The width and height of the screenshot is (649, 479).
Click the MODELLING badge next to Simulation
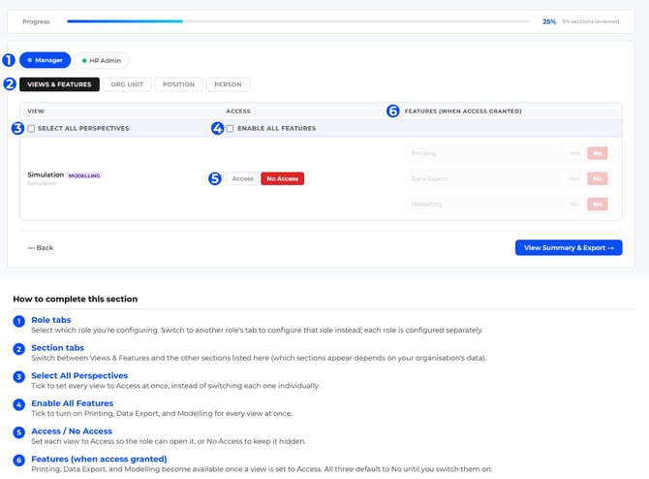tap(84, 176)
